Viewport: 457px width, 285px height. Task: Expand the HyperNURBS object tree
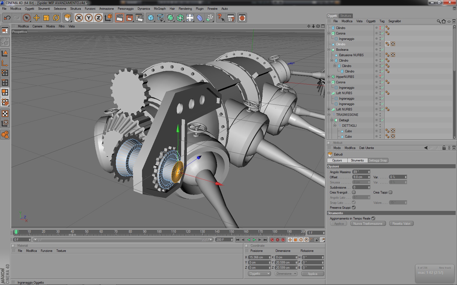coord(329,77)
